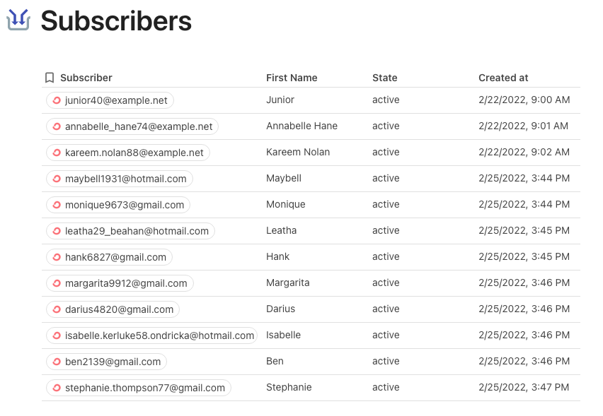Open subscriber annabelle_hane74@example.net
603x416 pixels.
[x=132, y=126]
